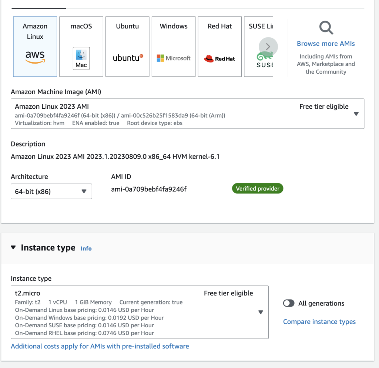This screenshot has height=368, width=379.
Task: Click the Verified provider badge
Action: 258,188
